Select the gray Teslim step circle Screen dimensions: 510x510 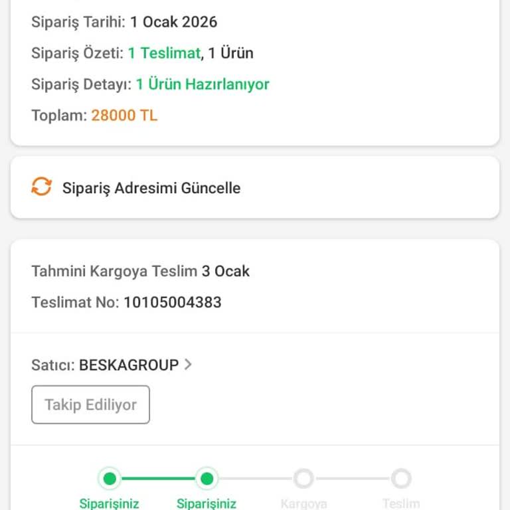click(x=401, y=478)
